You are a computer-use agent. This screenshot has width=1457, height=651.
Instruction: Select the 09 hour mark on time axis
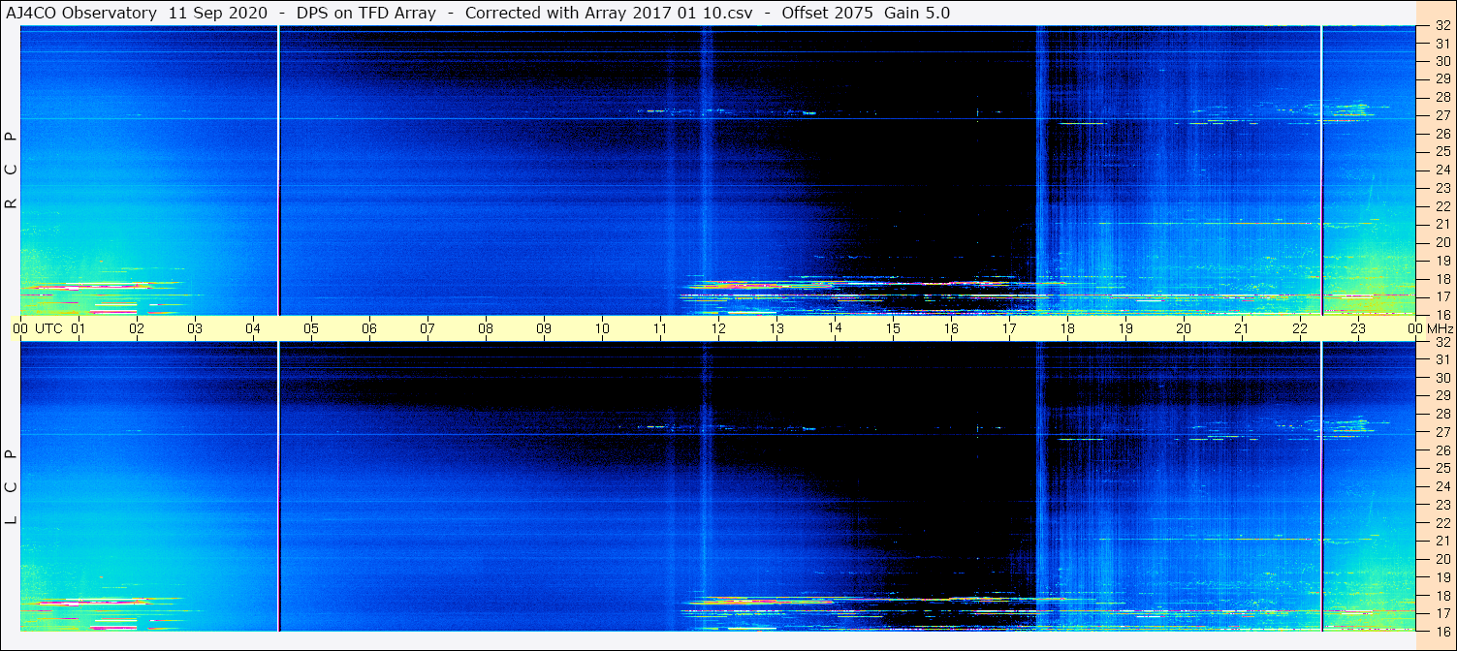(x=544, y=328)
